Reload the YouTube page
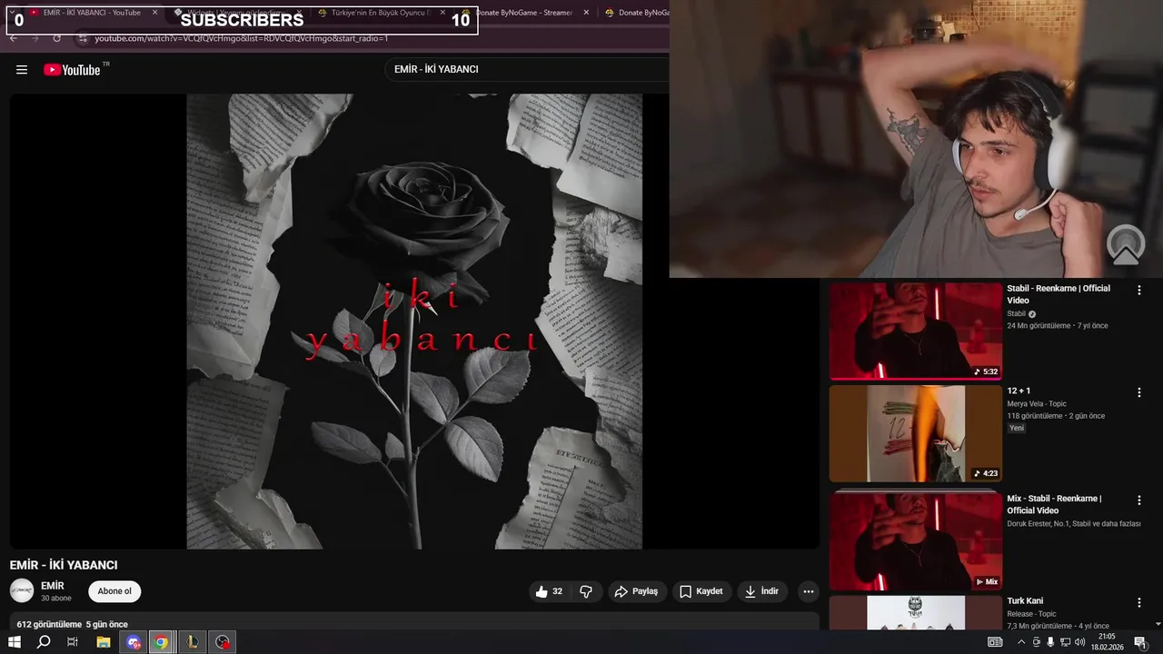This screenshot has width=1163, height=654. (x=56, y=38)
